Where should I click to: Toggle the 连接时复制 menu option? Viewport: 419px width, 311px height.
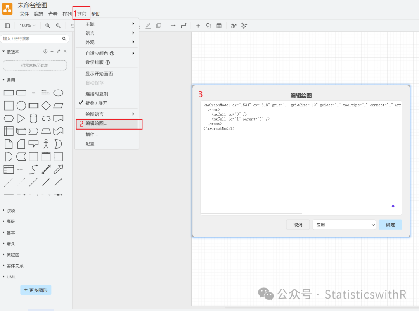(x=97, y=94)
